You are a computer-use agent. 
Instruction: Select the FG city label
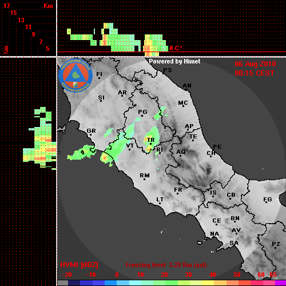(268, 200)
